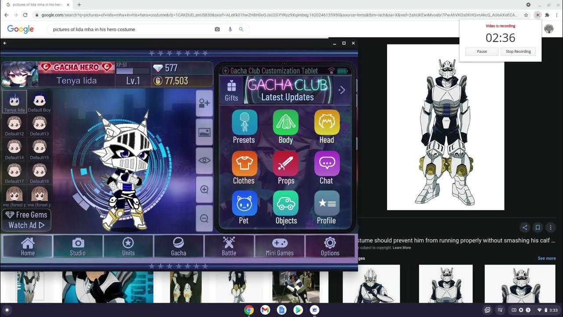563x317 pixels.
Task: Open Gmail from the shelf
Action: click(265, 310)
